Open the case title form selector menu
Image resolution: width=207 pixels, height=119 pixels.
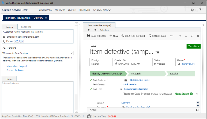(157, 52)
